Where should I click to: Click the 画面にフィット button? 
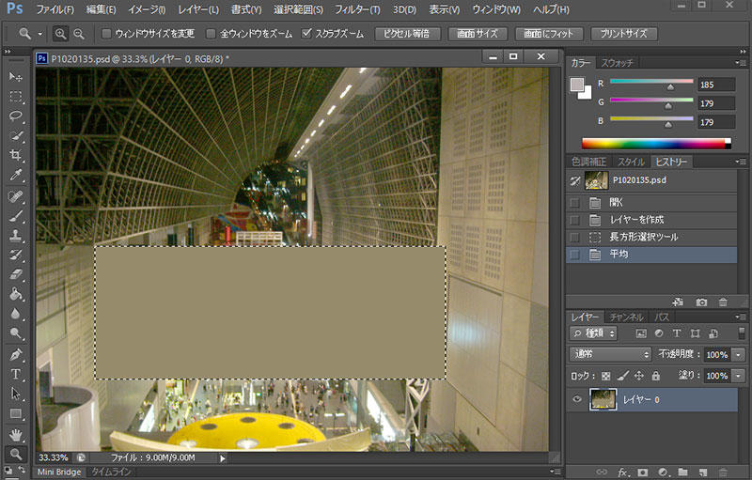(549, 34)
